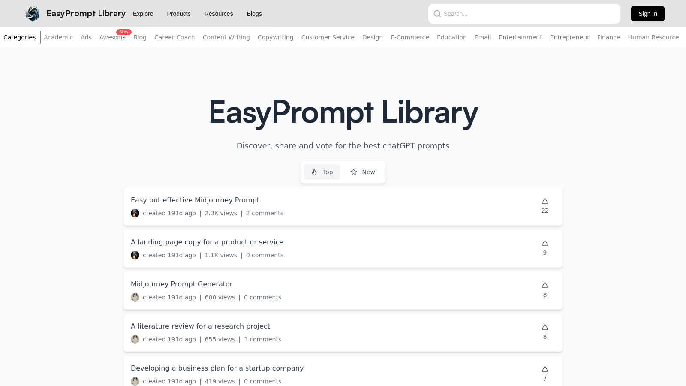The width and height of the screenshot is (686, 386).
Task: Click author avatar on literature review prompt
Action: click(135, 339)
